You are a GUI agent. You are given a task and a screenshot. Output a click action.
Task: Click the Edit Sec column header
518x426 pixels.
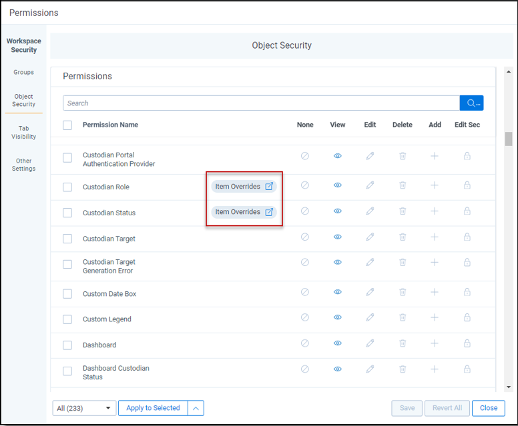click(x=467, y=125)
